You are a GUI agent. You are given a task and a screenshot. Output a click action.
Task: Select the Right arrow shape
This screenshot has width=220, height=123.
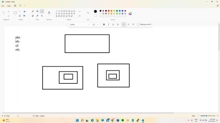[x=64, y=14]
